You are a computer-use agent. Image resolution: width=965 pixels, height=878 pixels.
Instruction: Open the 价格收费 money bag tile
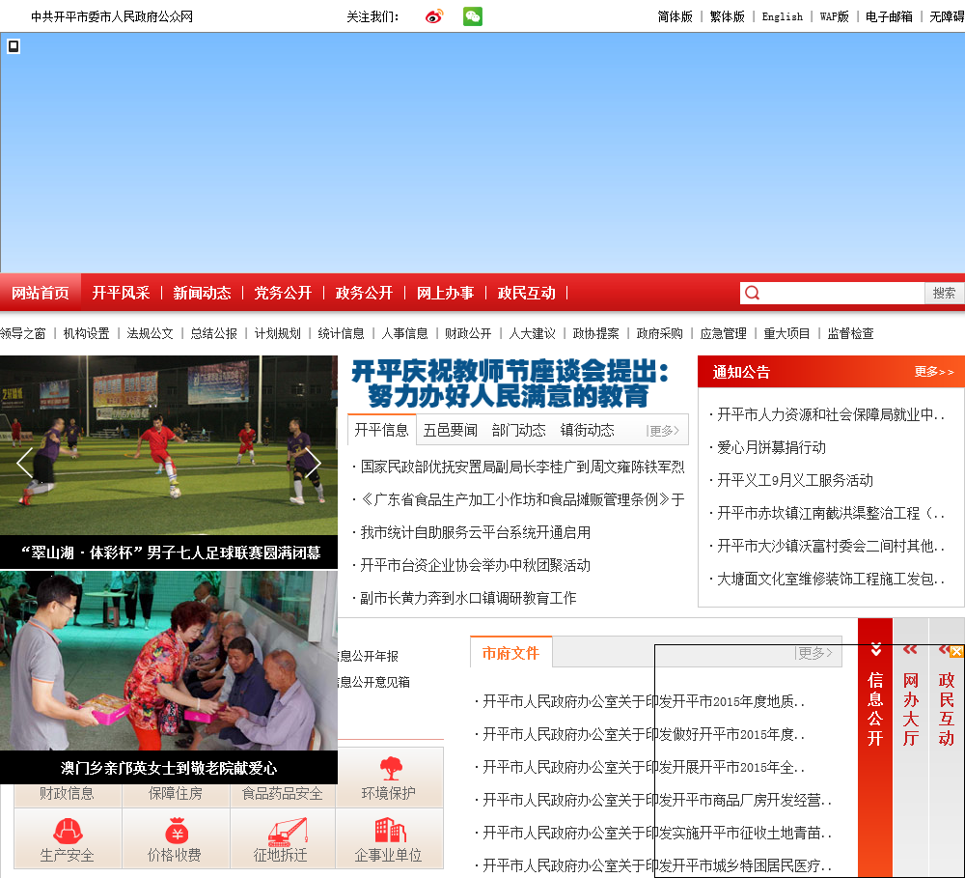pos(176,838)
